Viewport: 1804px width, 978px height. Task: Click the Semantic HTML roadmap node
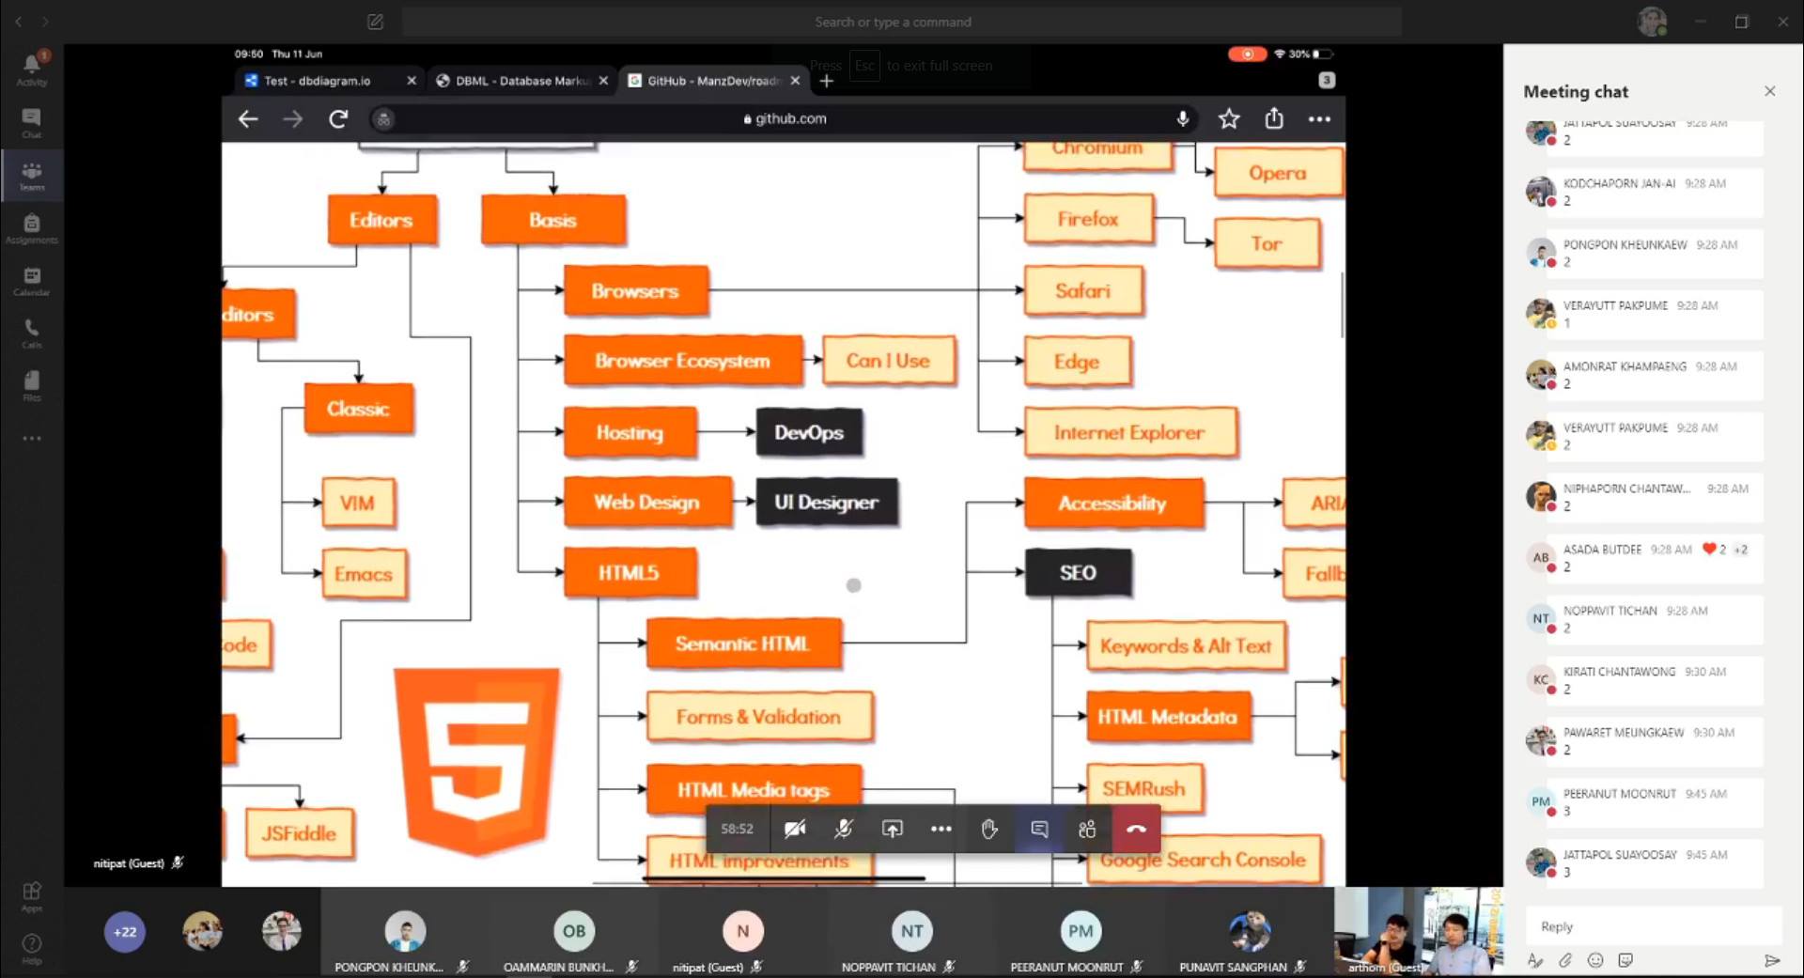(743, 644)
